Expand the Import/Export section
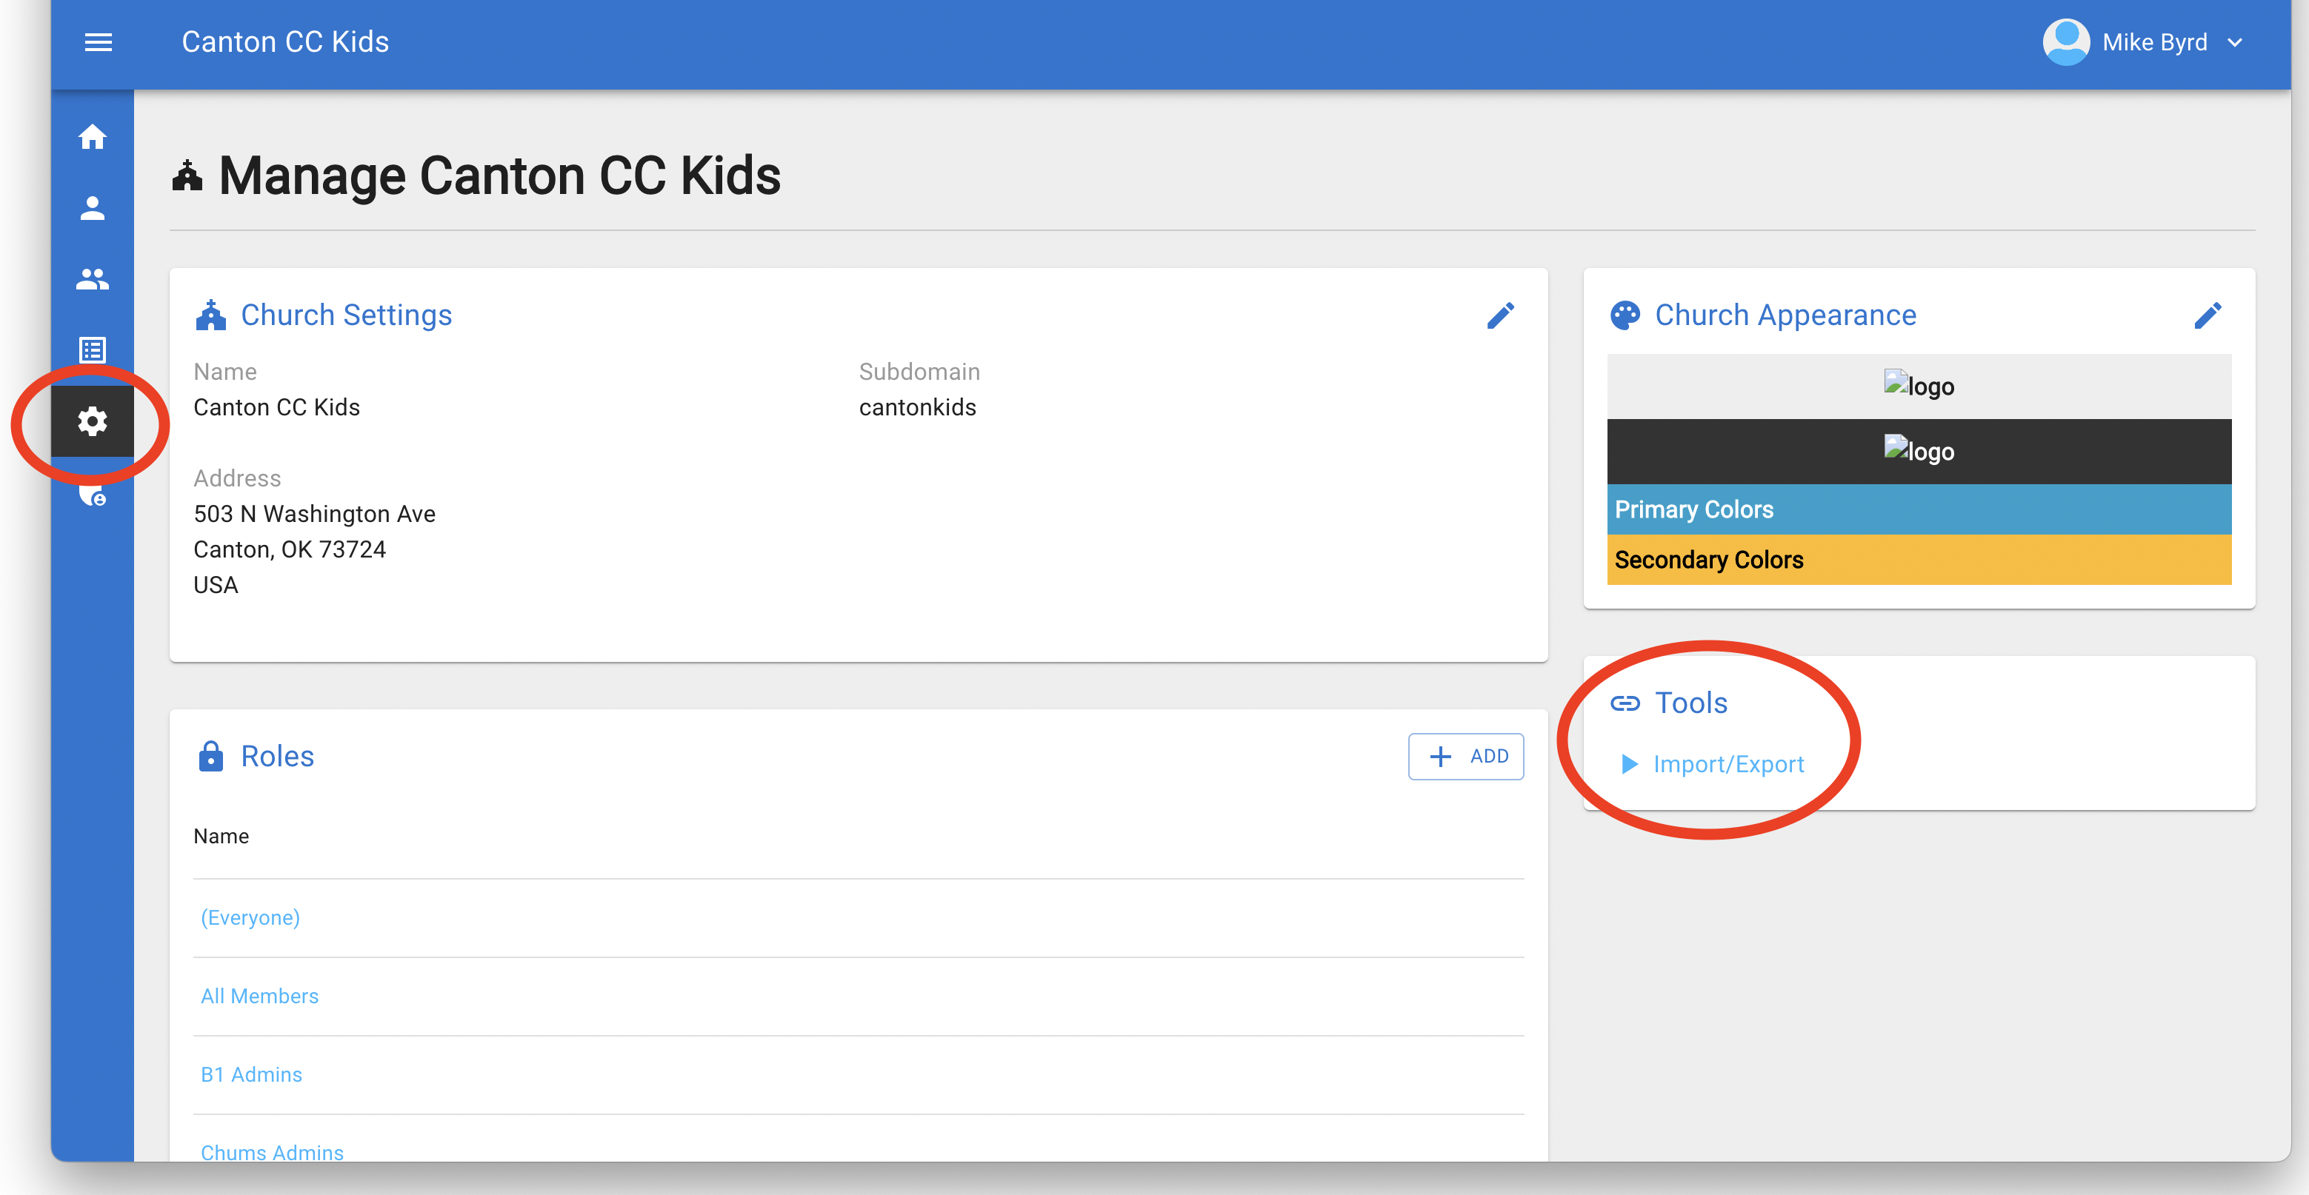Screen dimensions: 2309x1195 pyautogui.click(x=1728, y=764)
